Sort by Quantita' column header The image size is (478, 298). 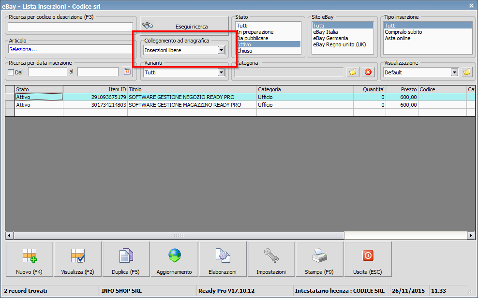point(370,89)
